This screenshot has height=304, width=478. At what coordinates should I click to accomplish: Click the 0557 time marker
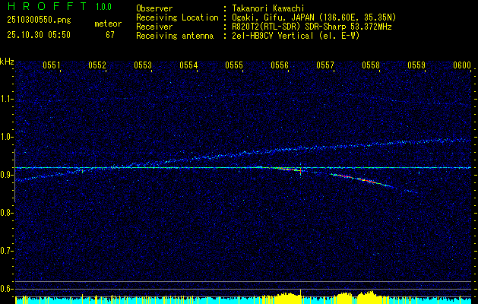325,65
